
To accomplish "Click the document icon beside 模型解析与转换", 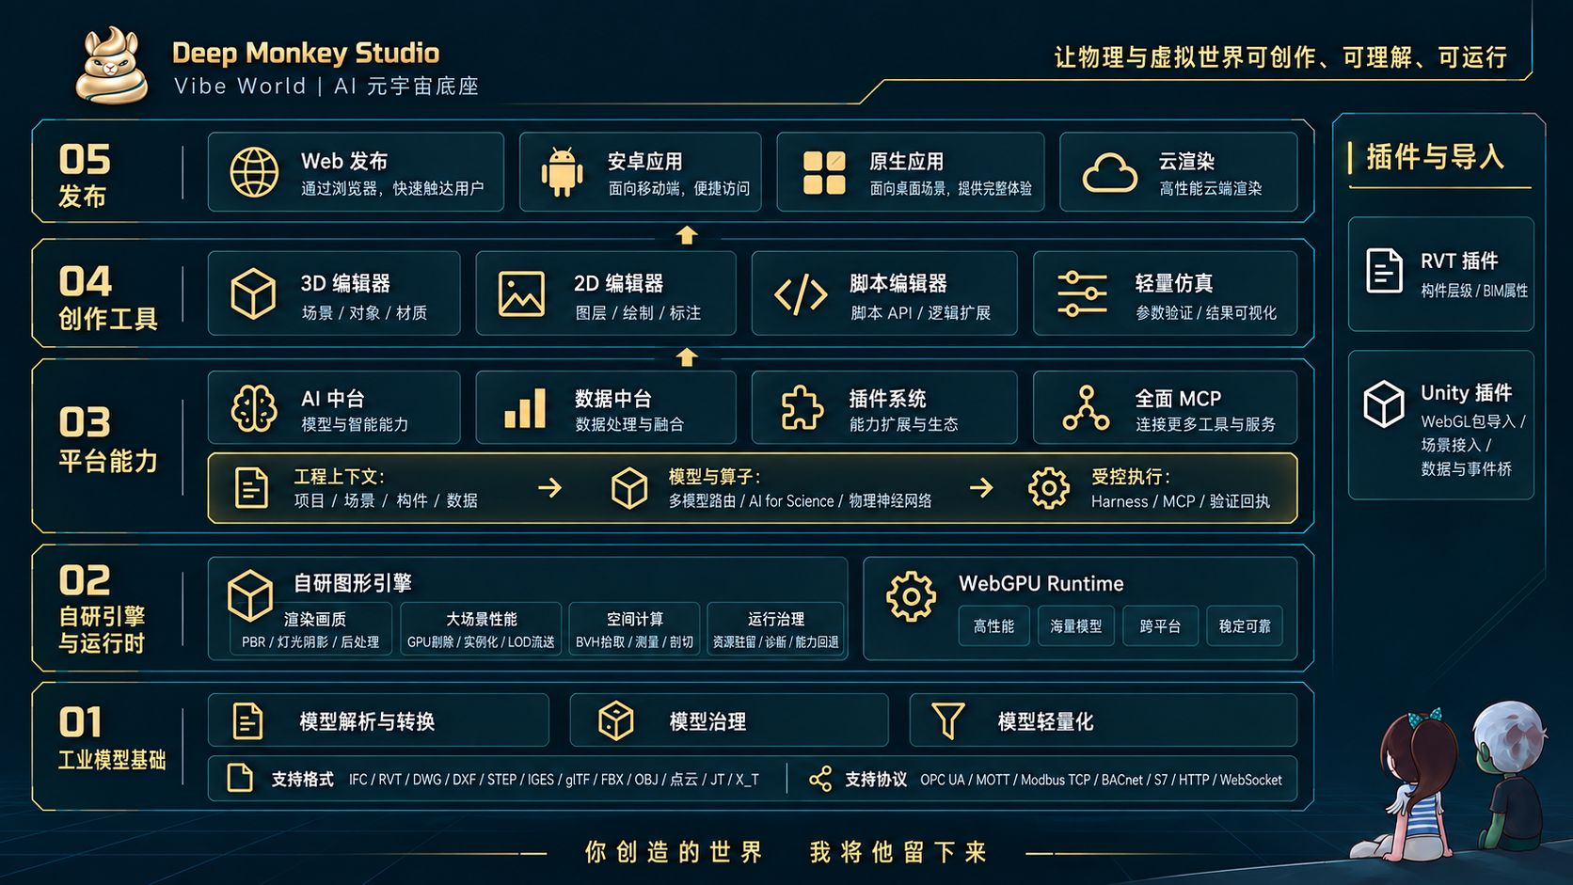I will (x=247, y=721).
